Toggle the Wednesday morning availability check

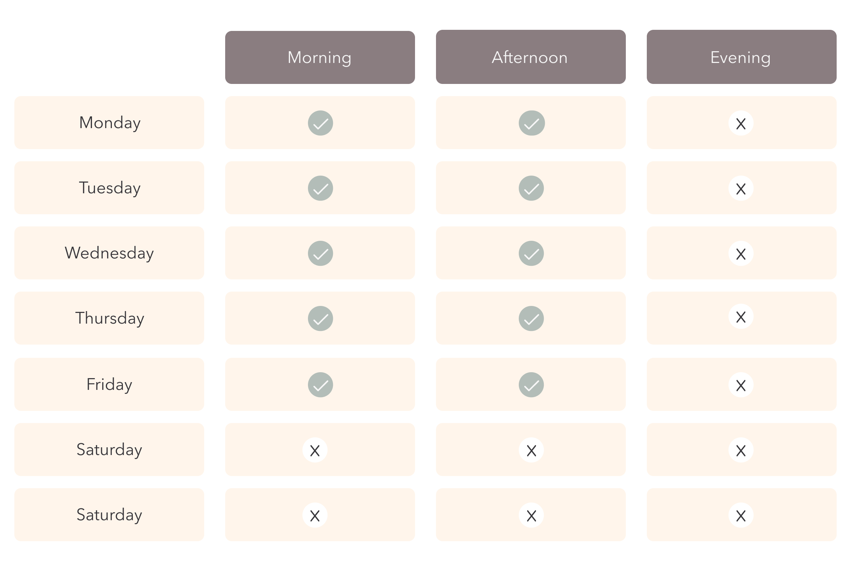tap(320, 253)
